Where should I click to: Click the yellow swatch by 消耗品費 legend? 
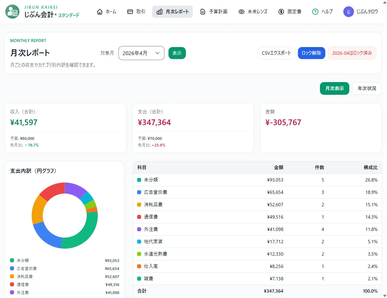click(x=12, y=276)
